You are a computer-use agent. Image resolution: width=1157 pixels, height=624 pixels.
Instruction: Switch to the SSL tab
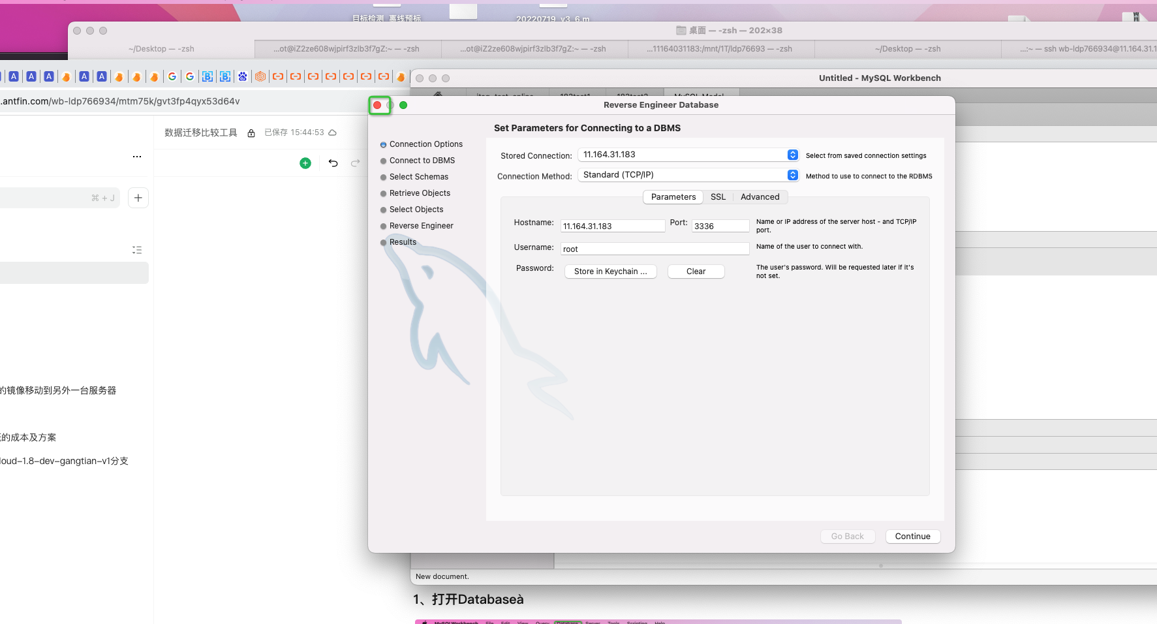[718, 197]
